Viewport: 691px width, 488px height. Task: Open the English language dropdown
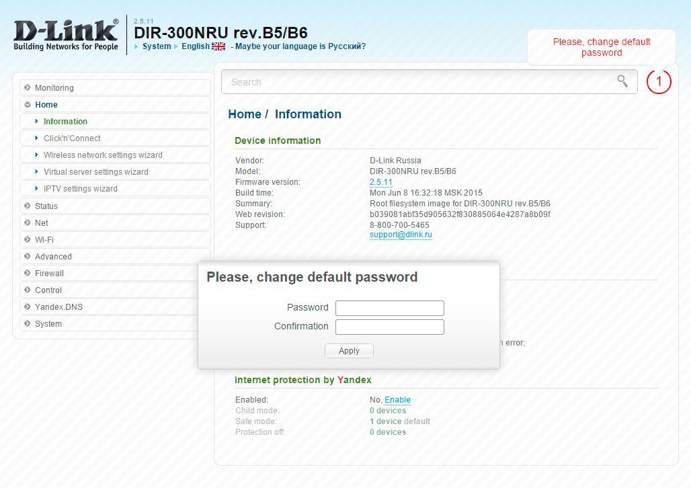pyautogui.click(x=196, y=46)
